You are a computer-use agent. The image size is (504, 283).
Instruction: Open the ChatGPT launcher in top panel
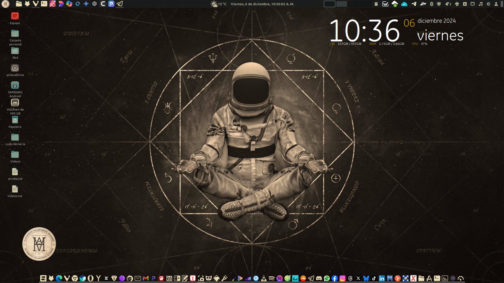click(x=94, y=4)
